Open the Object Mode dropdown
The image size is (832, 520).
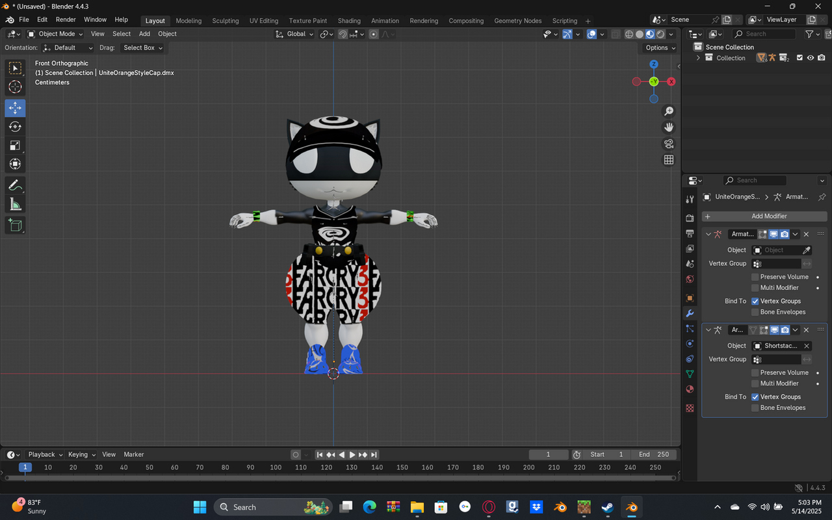point(56,34)
